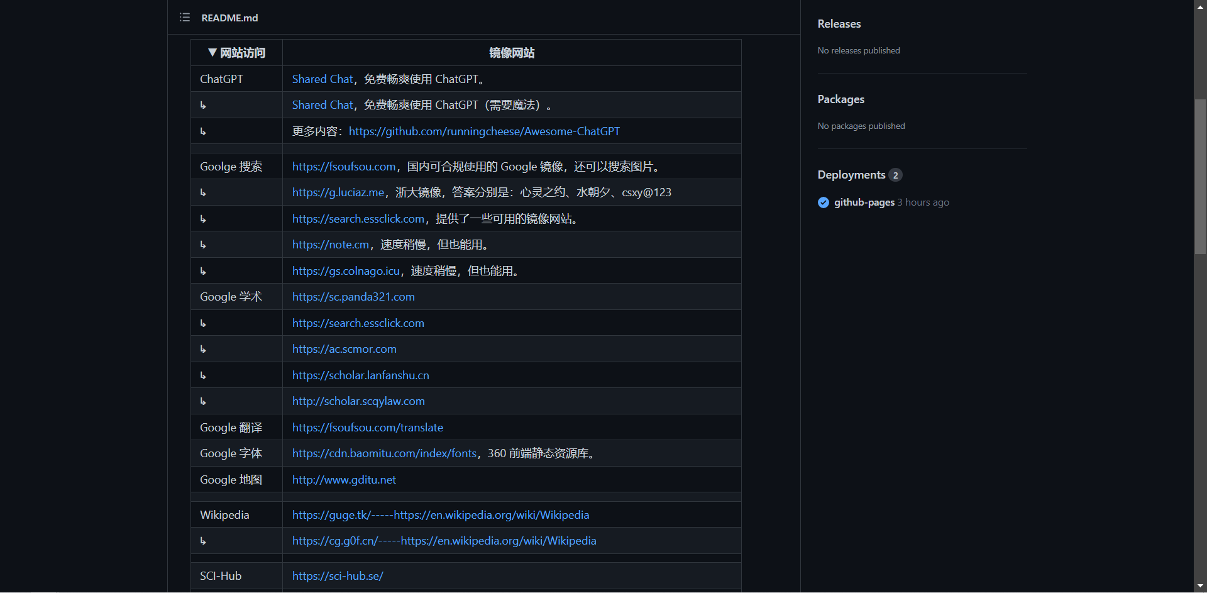The image size is (1207, 593).
Task: Collapse the 网站访问 section triangle
Action: click(x=212, y=53)
